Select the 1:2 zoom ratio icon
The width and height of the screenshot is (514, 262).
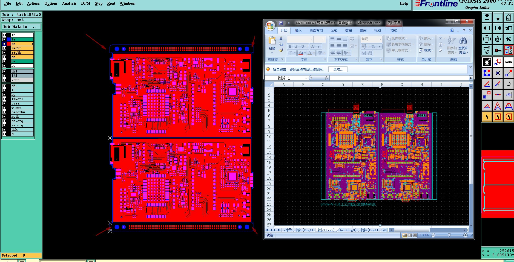(509, 39)
